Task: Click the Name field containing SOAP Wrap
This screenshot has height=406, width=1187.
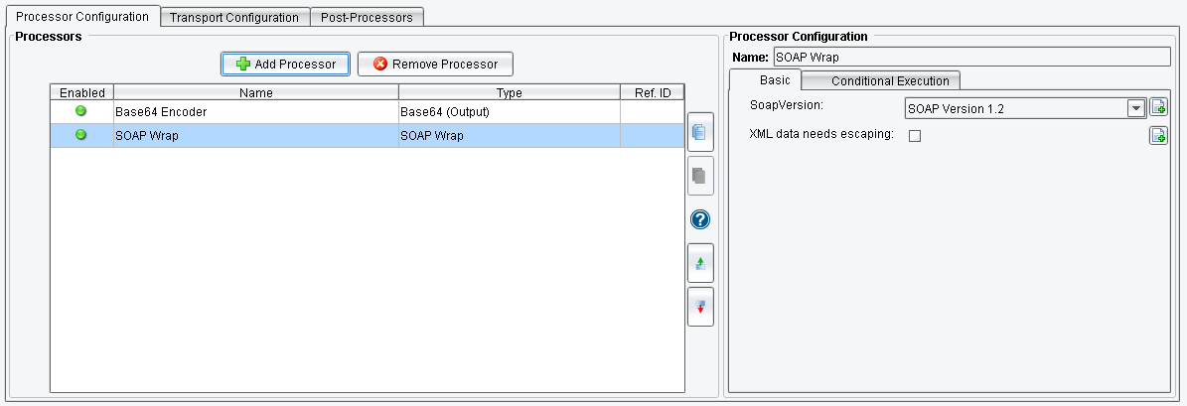Action: tap(971, 57)
